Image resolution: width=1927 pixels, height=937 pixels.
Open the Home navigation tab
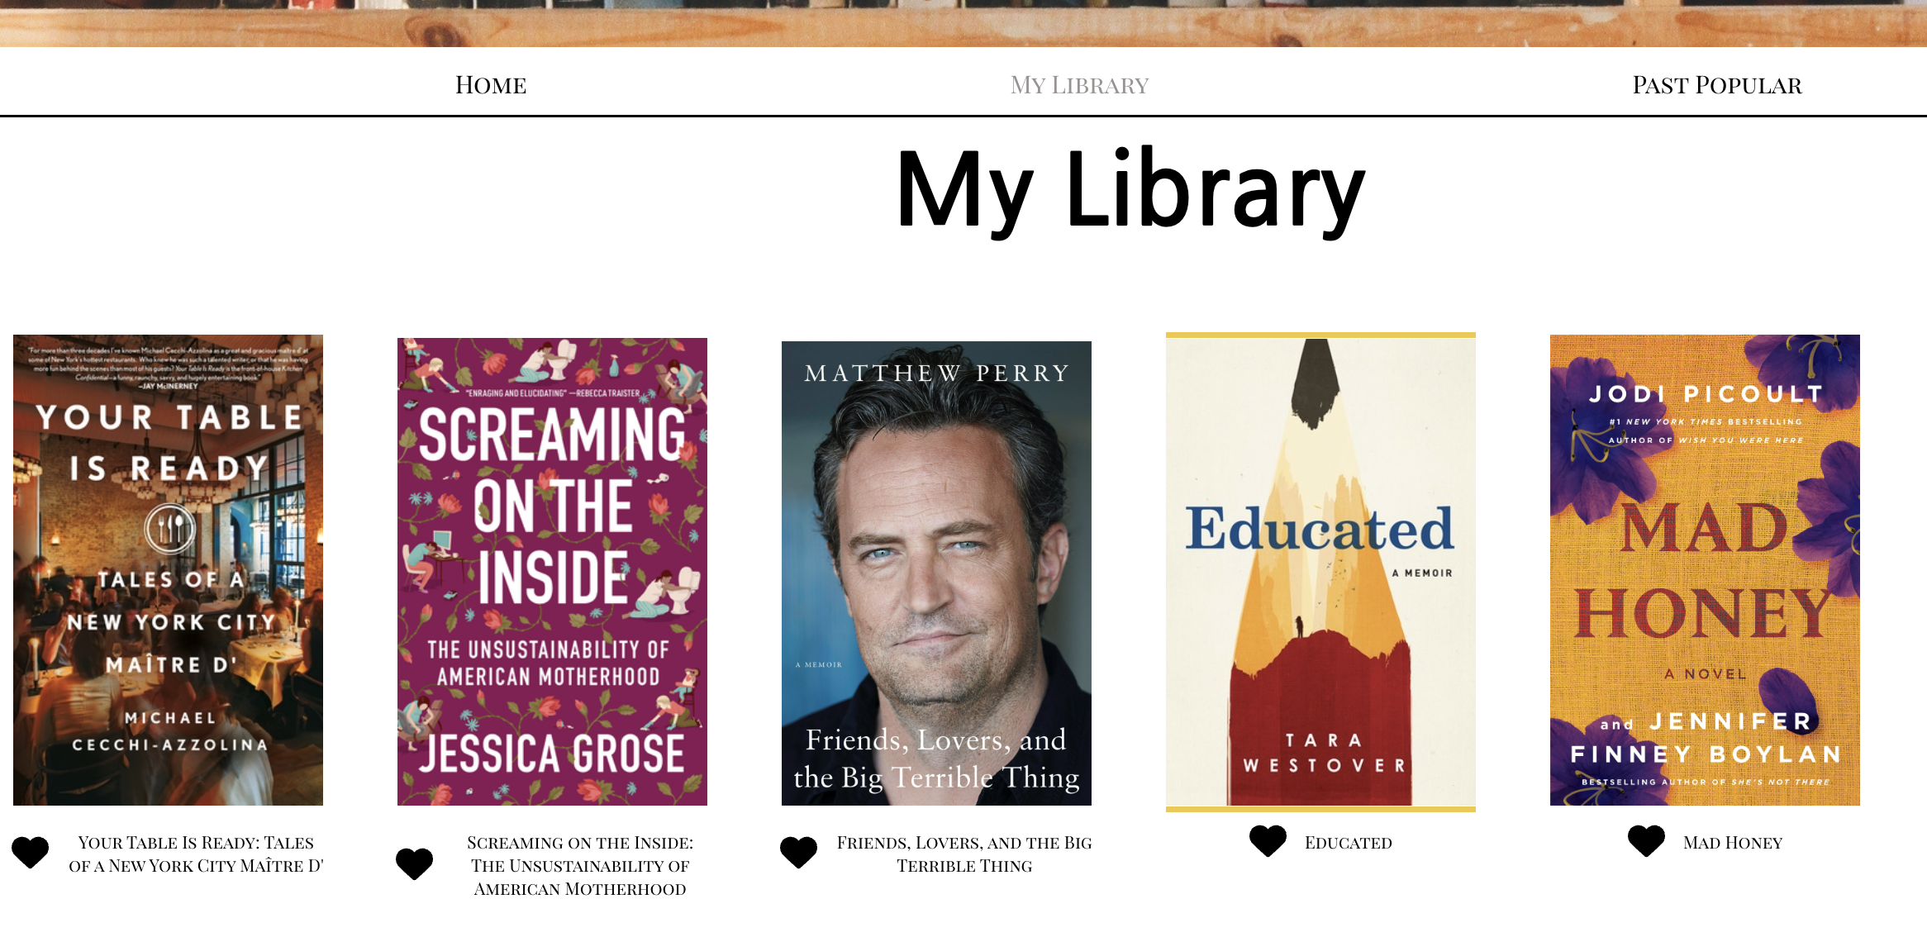pyautogui.click(x=491, y=85)
